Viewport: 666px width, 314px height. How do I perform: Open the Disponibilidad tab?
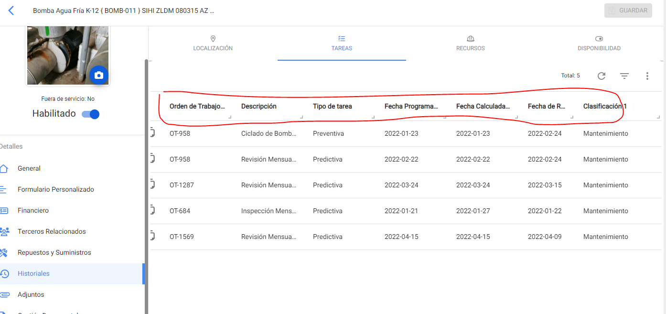[x=599, y=43]
